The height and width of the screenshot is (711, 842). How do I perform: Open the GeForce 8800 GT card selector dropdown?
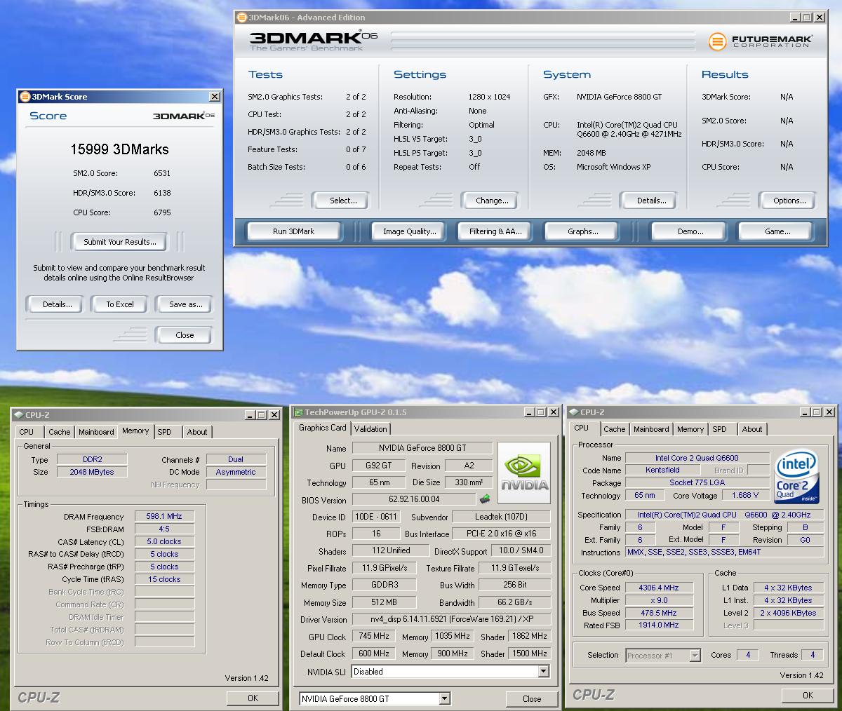tap(444, 698)
